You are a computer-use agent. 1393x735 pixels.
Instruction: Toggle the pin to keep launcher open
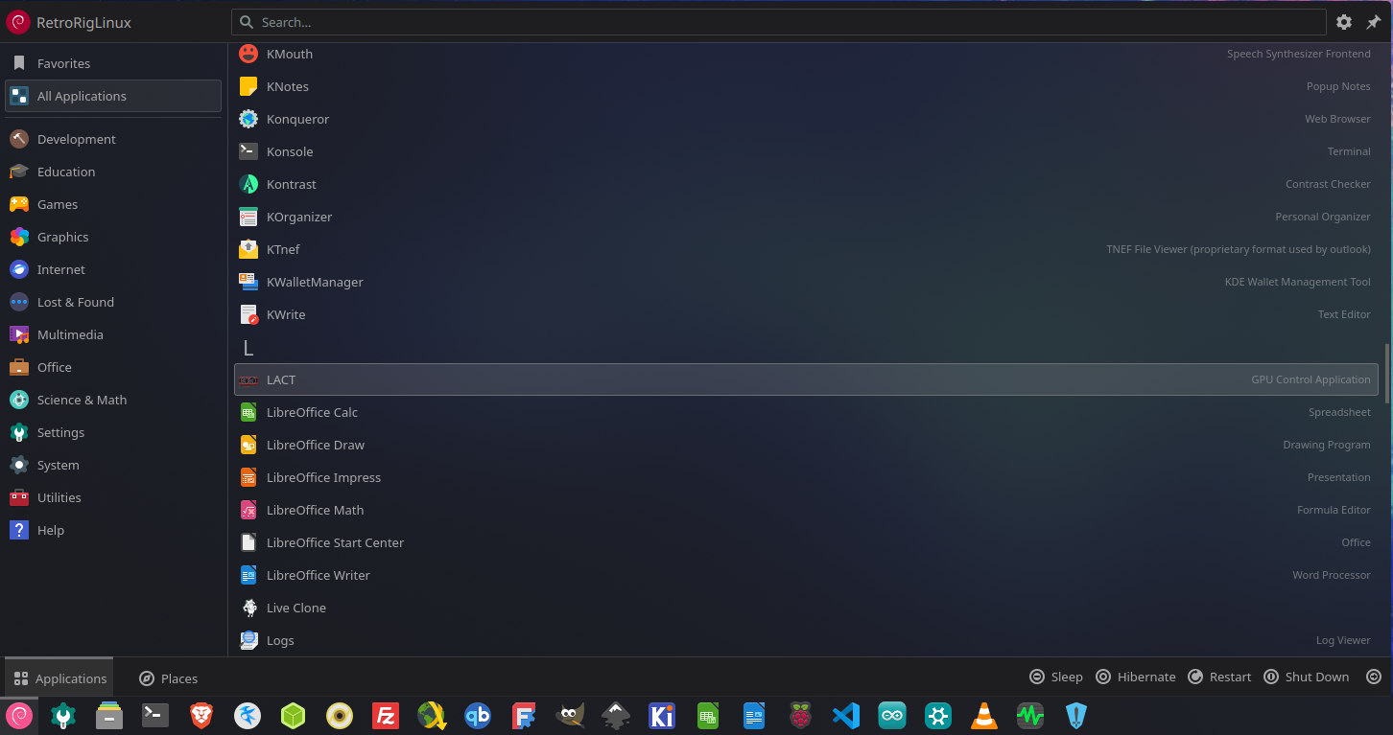1373,22
